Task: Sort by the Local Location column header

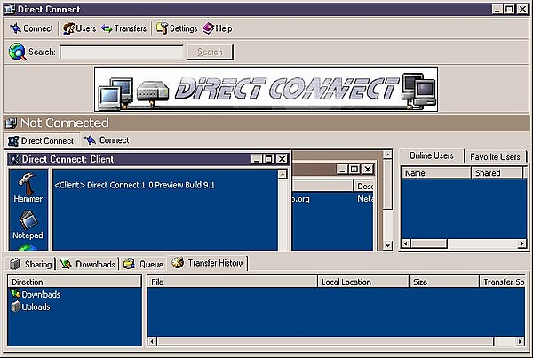Action: tap(362, 282)
